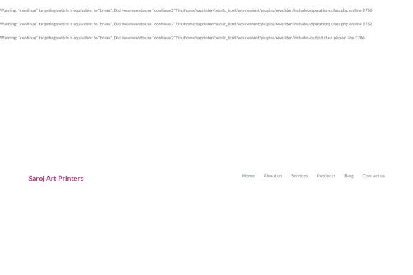Open the Contact us page
This screenshot has height=275, width=413.
coord(373,176)
